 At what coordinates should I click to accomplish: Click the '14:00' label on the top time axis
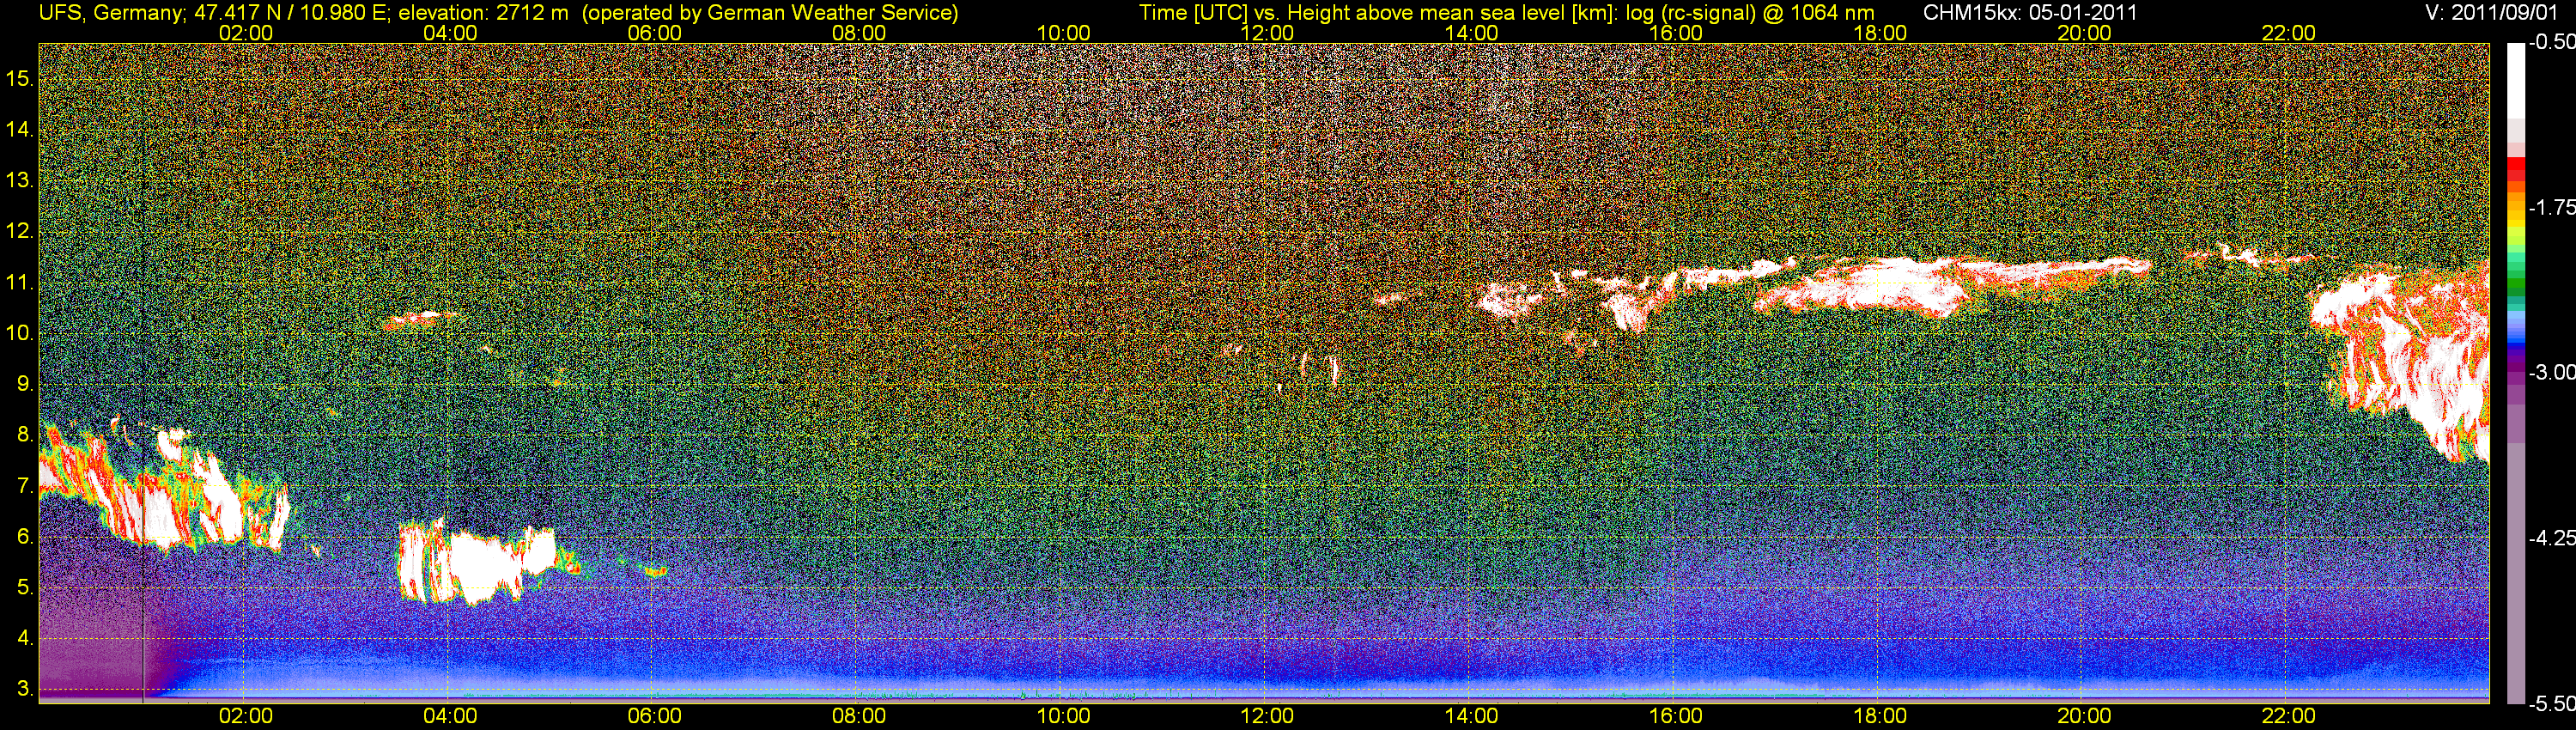pos(1471,33)
